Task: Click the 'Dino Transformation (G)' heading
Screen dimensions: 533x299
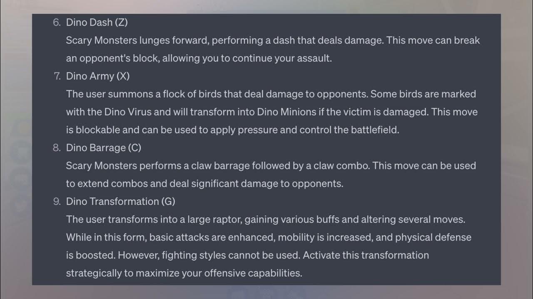Action: [120, 201]
